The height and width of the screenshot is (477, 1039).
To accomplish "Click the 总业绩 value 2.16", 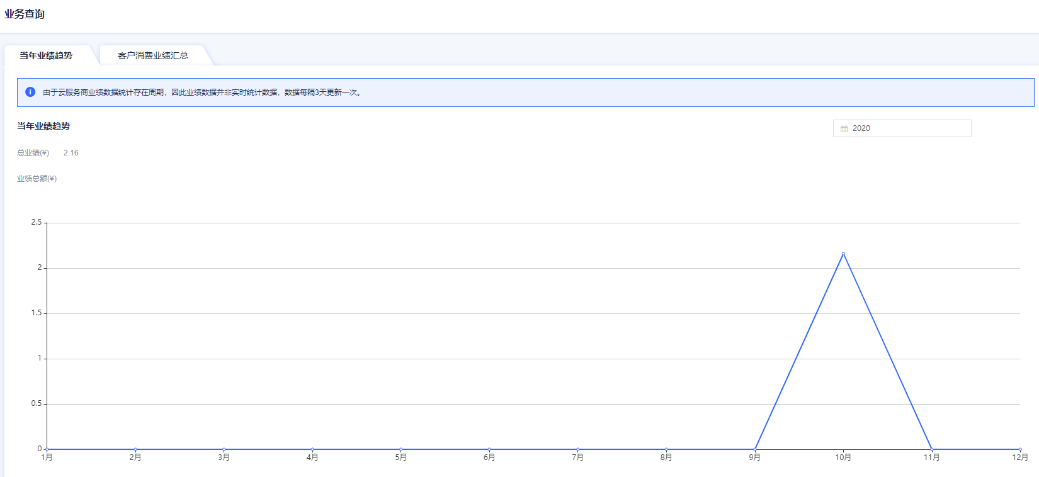I will pyautogui.click(x=71, y=153).
